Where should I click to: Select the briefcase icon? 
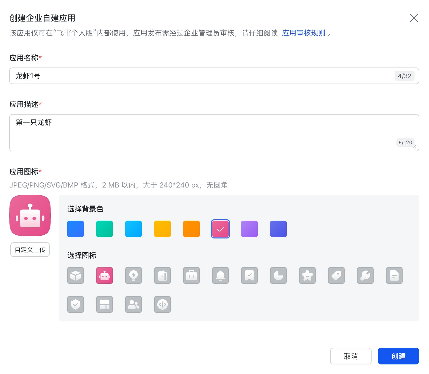191,275
